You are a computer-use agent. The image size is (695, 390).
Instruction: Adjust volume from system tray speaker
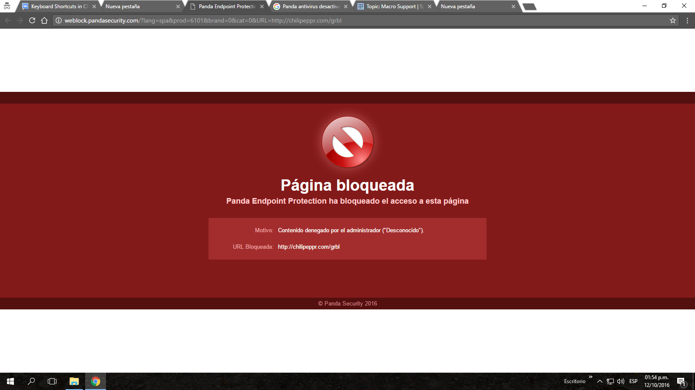pyautogui.click(x=621, y=381)
